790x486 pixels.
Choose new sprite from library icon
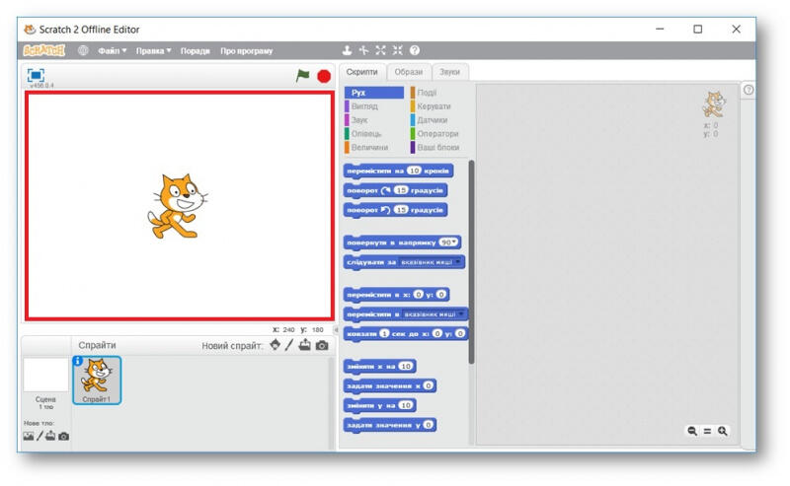pyautogui.click(x=276, y=345)
